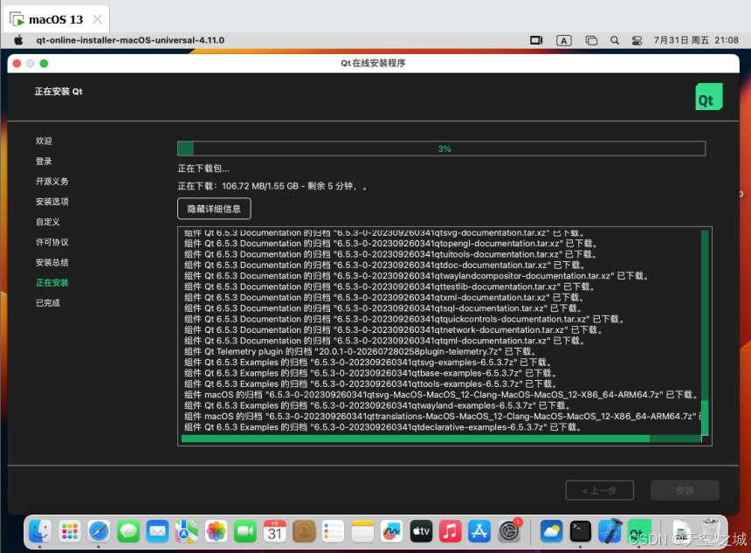The width and height of the screenshot is (751, 553).
Task: Click the 106.72 MB/1.55 GB download status
Action: click(x=272, y=186)
